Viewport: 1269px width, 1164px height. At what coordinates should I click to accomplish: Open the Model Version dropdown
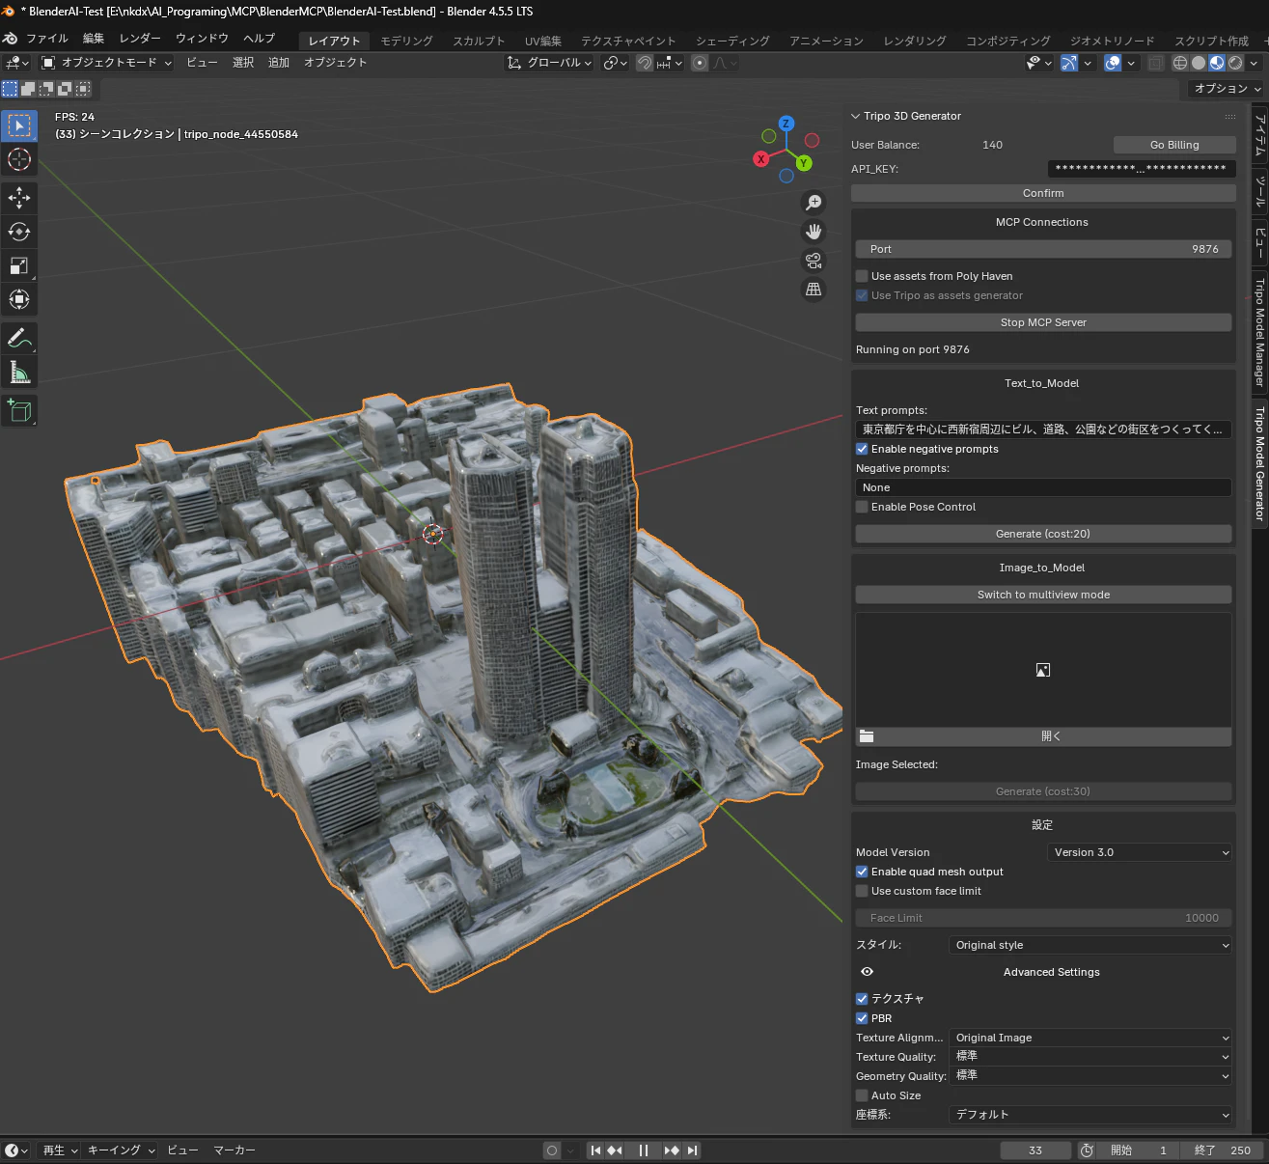click(x=1139, y=852)
